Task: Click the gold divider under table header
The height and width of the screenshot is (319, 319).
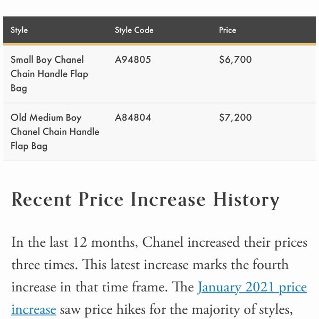Action: [159, 44]
